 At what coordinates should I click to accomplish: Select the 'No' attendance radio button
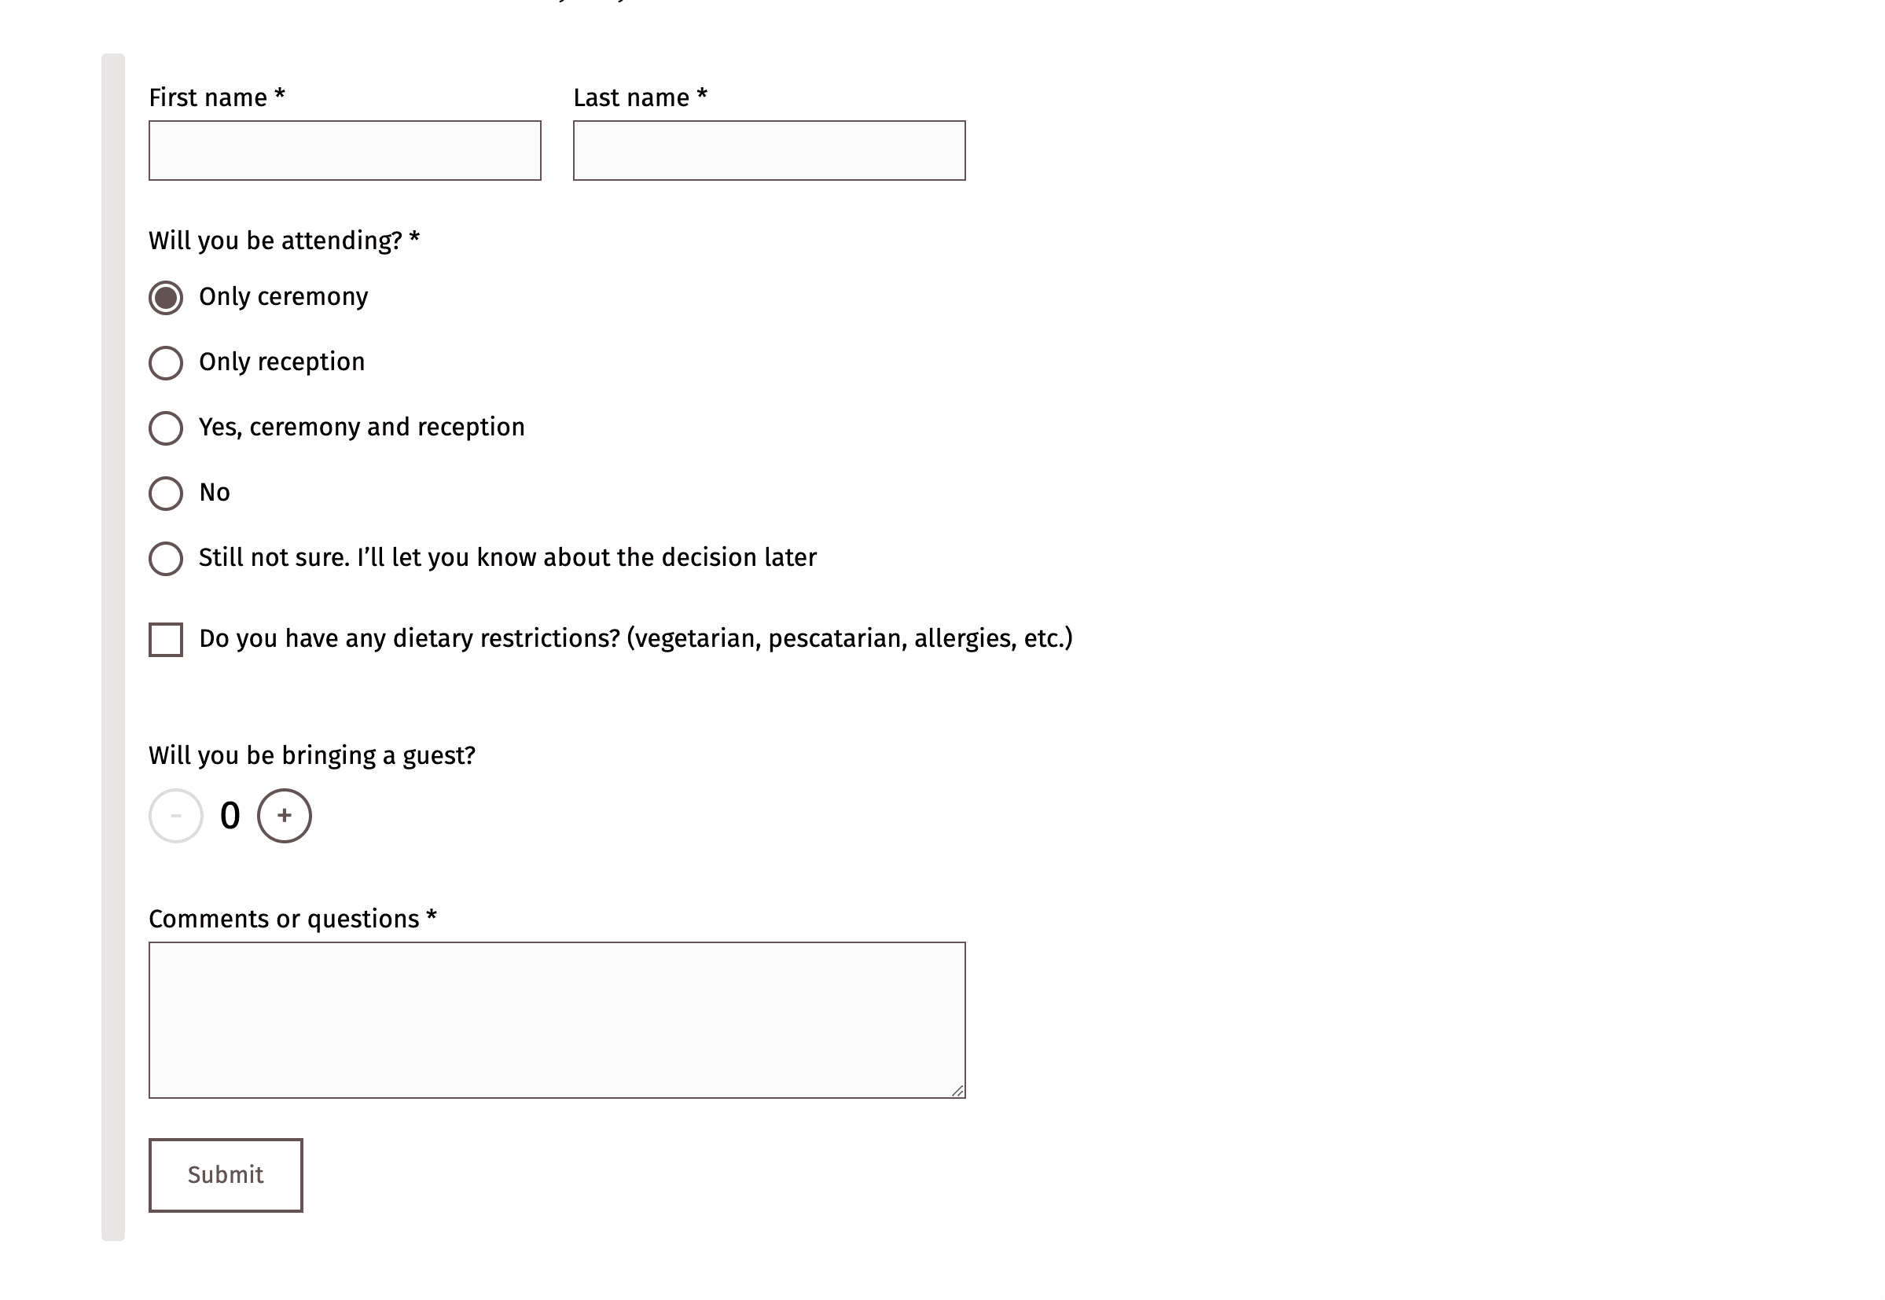tap(166, 491)
